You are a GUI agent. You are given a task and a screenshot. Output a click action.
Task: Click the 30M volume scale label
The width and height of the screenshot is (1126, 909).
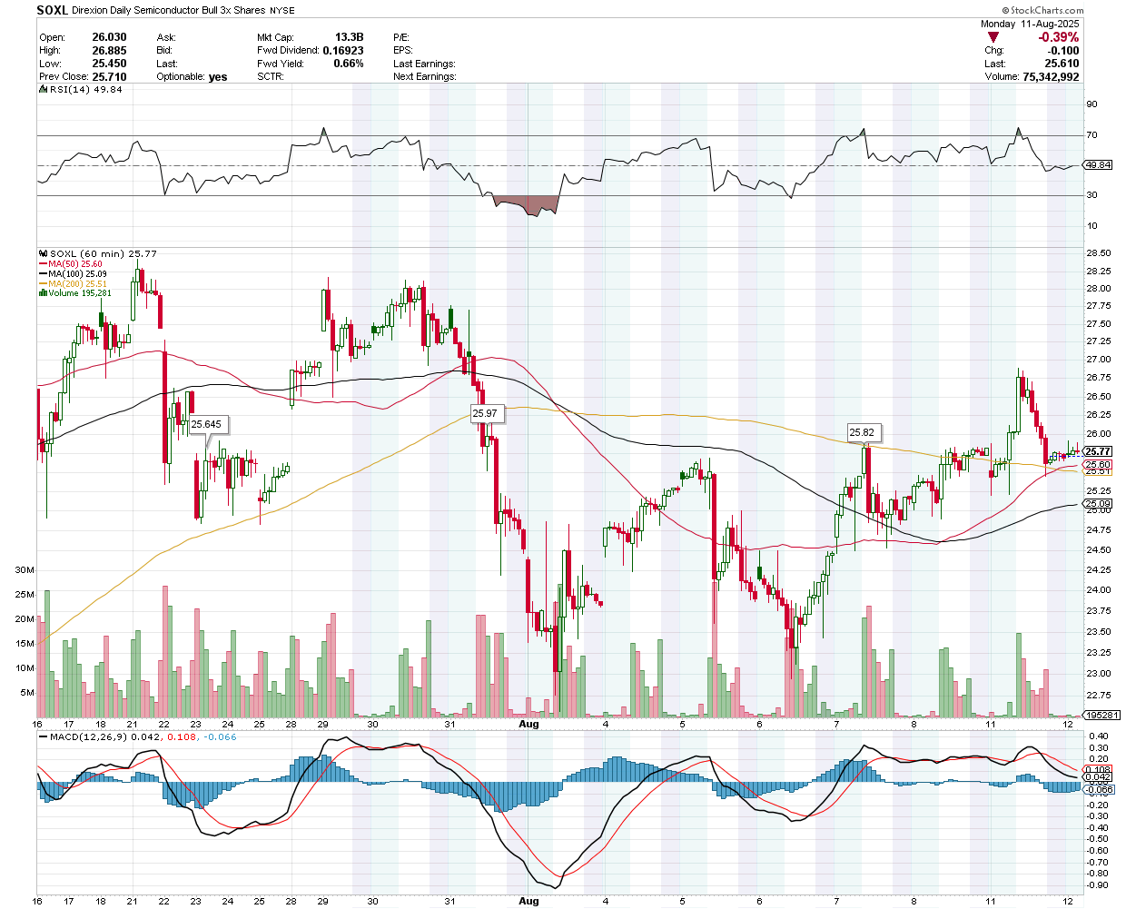point(25,570)
